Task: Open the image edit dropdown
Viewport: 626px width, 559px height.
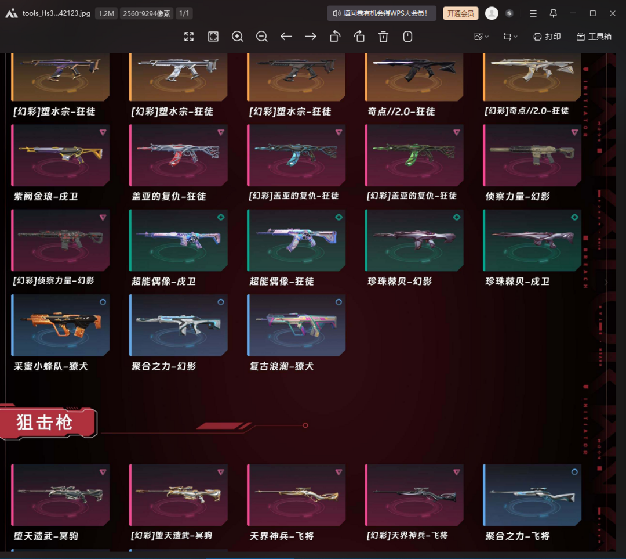Action: click(x=481, y=37)
